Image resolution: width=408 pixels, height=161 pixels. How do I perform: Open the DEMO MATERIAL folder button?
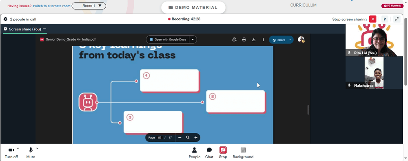click(x=193, y=8)
